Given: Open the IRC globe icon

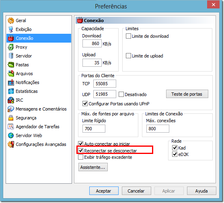Looking at the screenshot, I should 11,100.
